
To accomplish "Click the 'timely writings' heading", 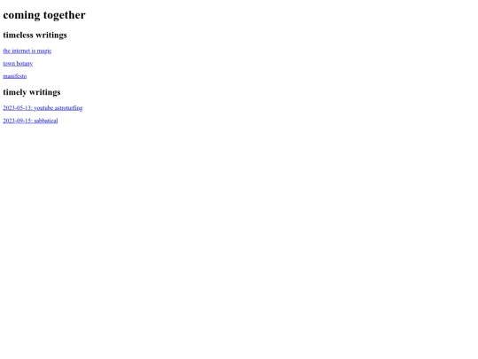I will coord(32,92).
